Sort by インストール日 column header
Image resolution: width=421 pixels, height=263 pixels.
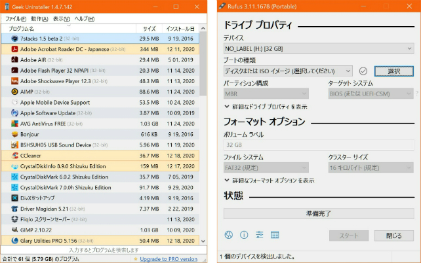(181, 29)
